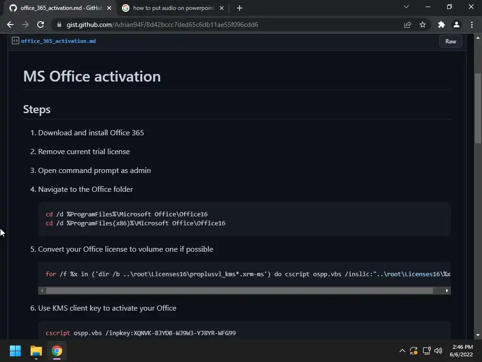Click the sync update tray icon
The image size is (482, 362).
(414, 351)
